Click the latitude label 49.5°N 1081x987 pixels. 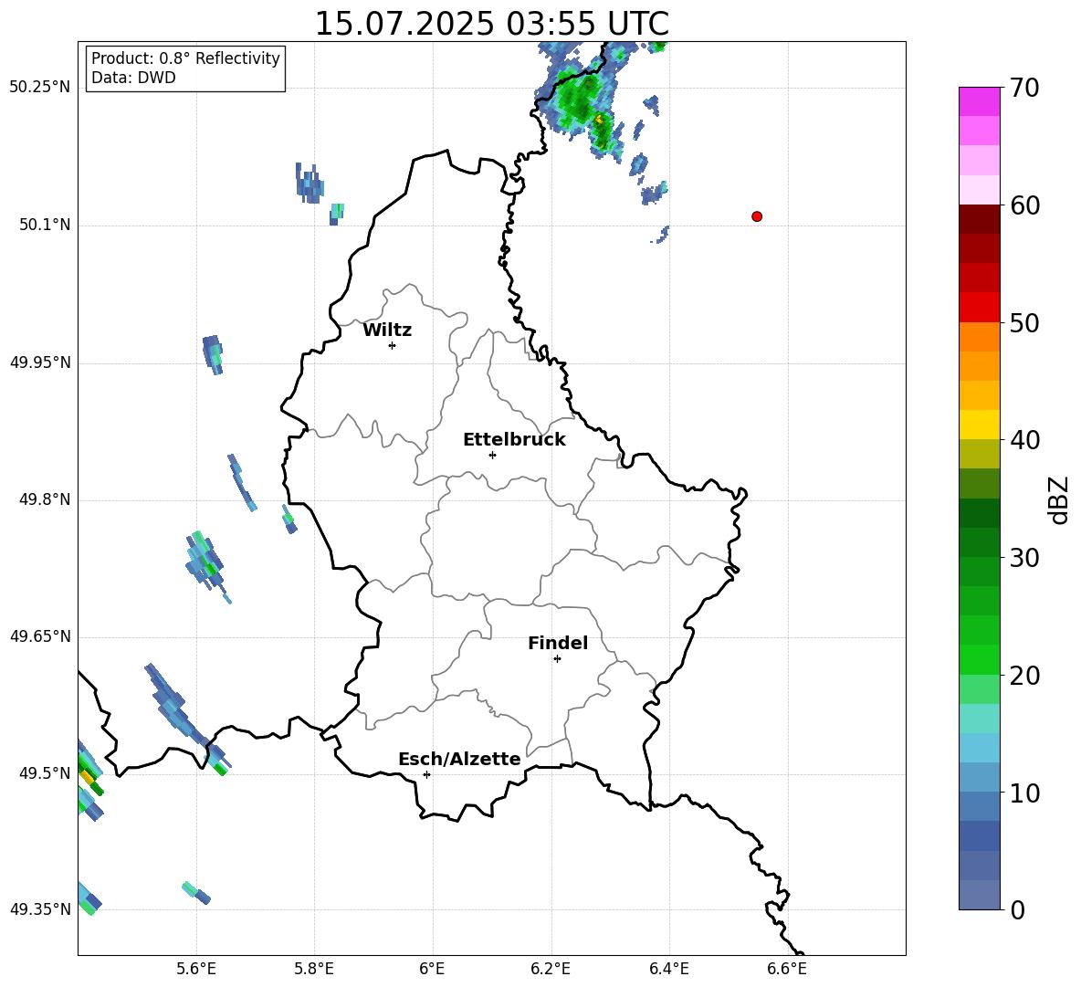click(45, 772)
